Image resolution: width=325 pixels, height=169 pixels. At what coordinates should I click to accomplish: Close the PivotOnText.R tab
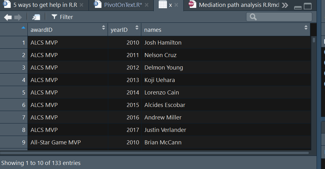tap(147, 5)
